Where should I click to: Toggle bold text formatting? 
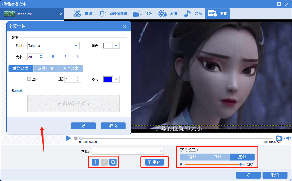[53, 57]
